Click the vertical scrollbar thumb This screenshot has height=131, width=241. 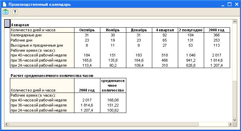click(235, 99)
